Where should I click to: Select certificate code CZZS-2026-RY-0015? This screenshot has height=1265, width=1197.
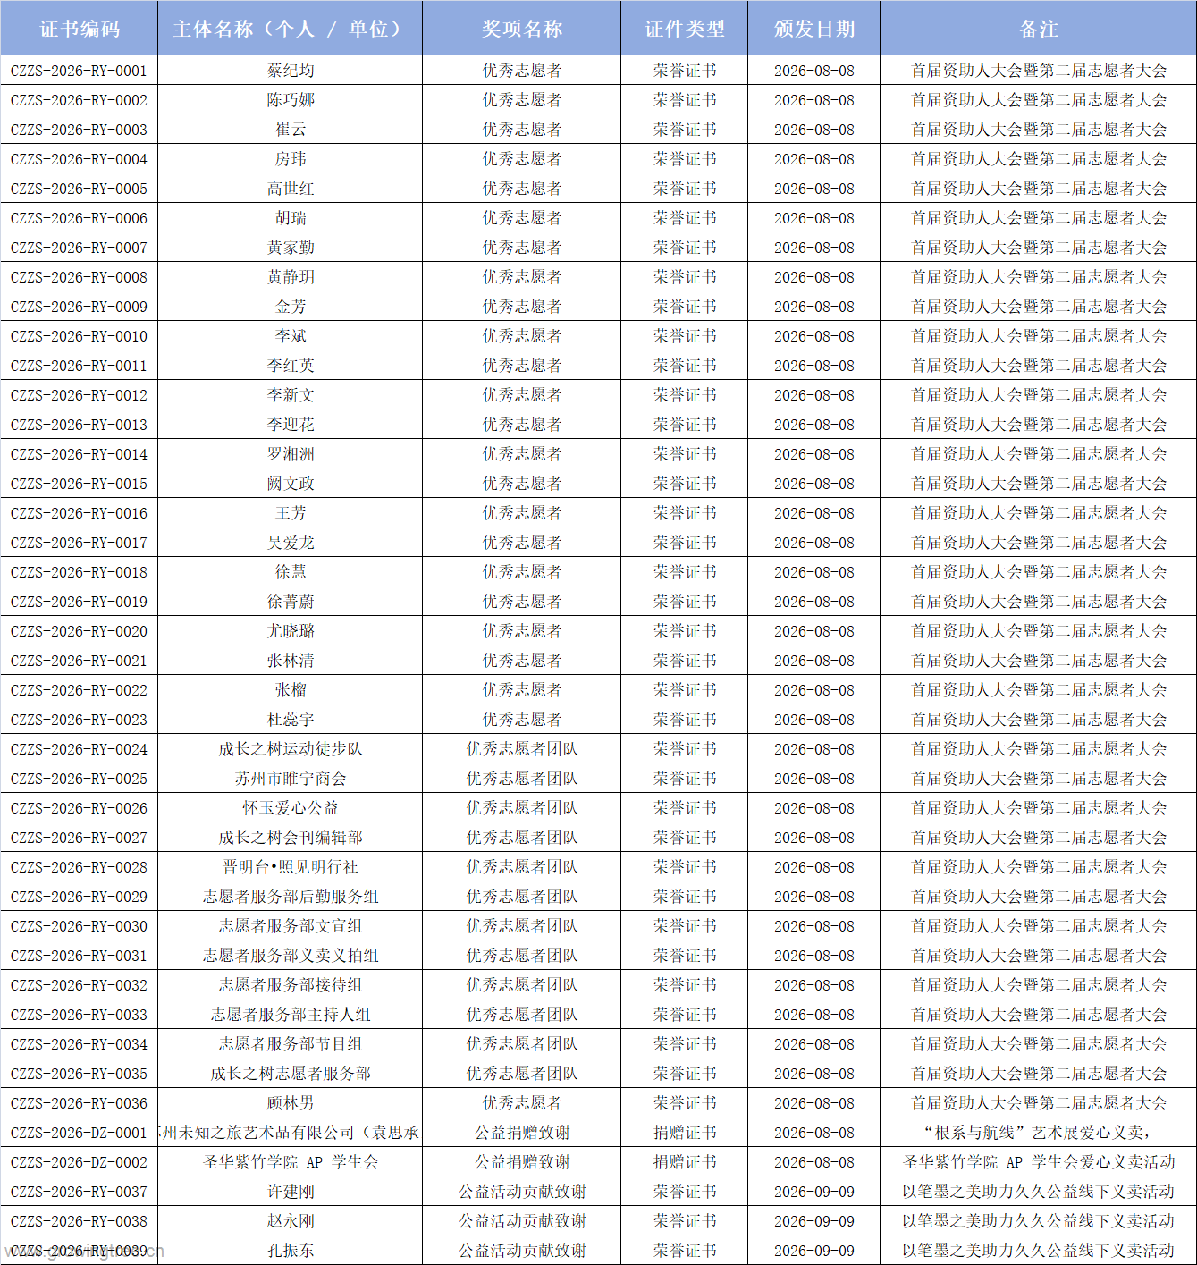point(80,484)
